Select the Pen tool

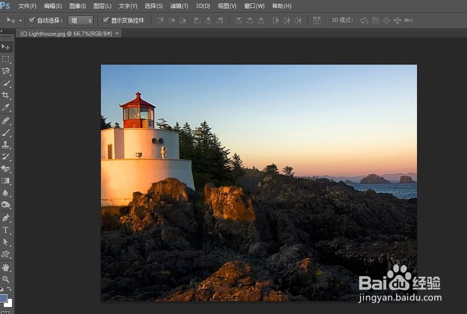coord(6,218)
